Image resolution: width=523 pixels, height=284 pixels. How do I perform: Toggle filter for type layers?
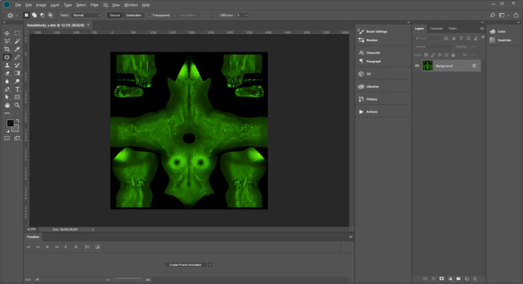[x=461, y=38]
